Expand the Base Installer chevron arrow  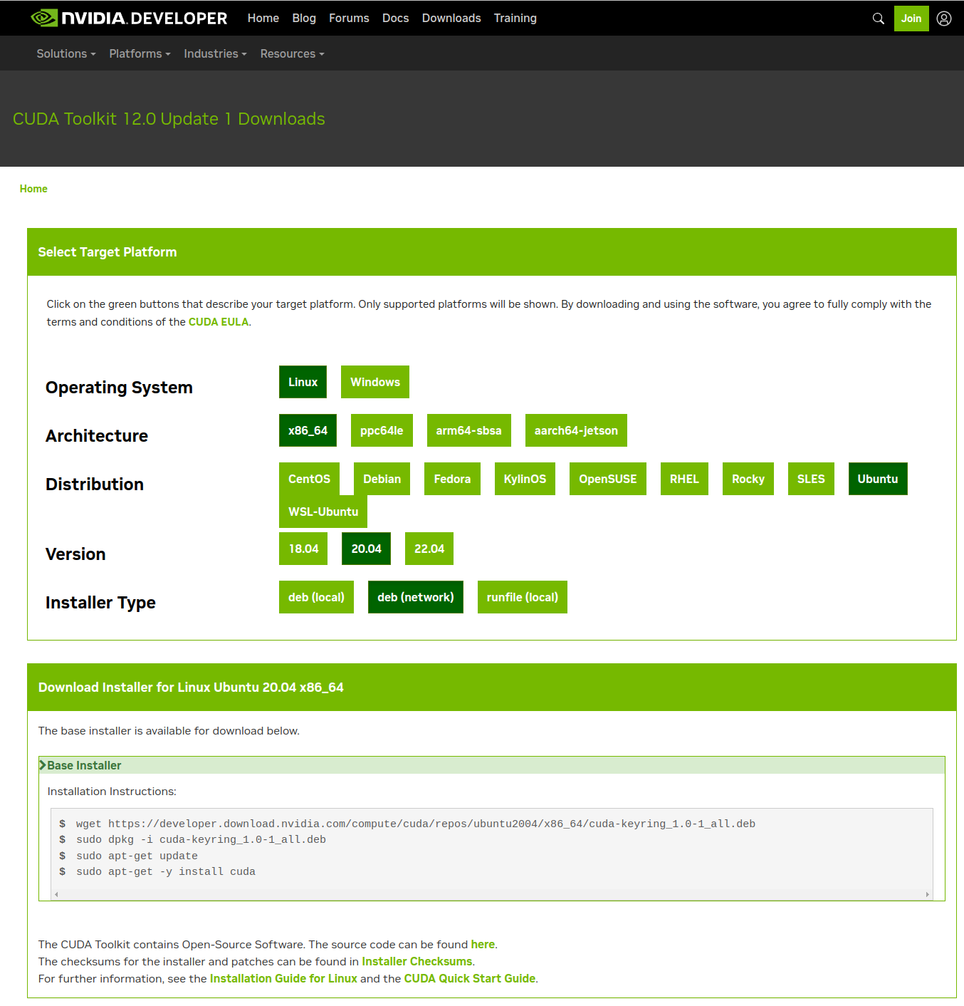click(x=43, y=765)
